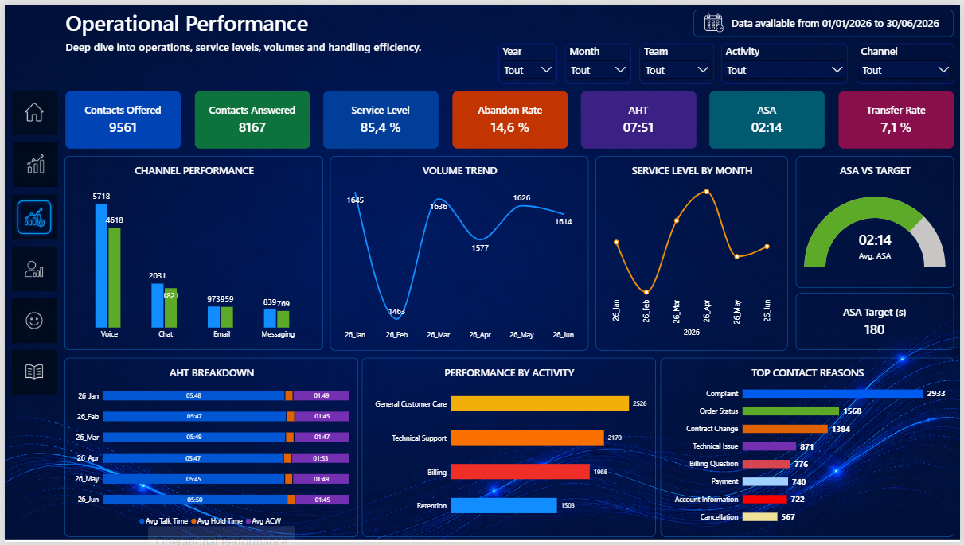The image size is (964, 545).
Task: Click the 26_Mar ACW segment 01:47
Action: point(322,438)
